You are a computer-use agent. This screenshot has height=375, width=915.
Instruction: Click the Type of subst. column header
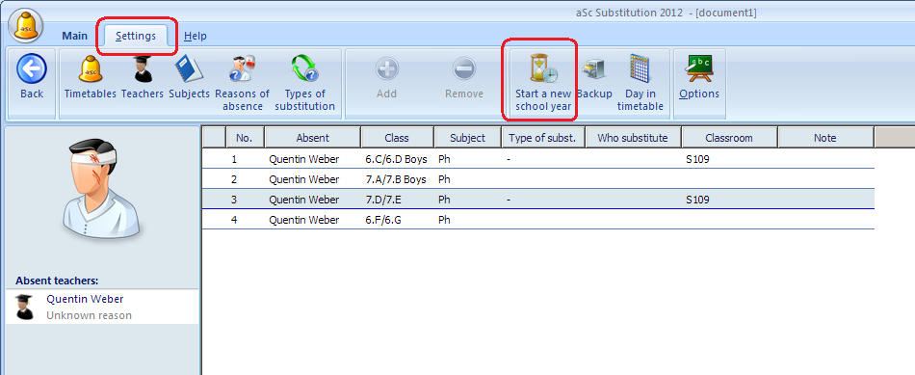pyautogui.click(x=542, y=138)
